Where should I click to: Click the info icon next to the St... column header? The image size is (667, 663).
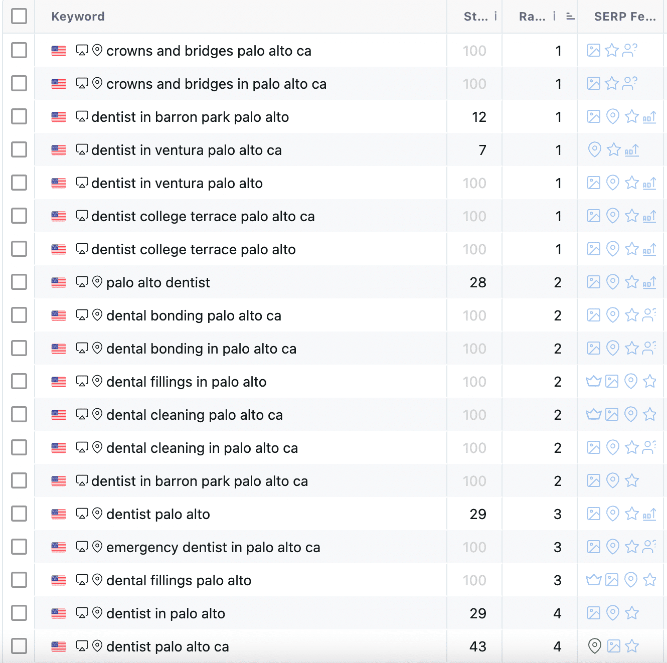(x=495, y=17)
